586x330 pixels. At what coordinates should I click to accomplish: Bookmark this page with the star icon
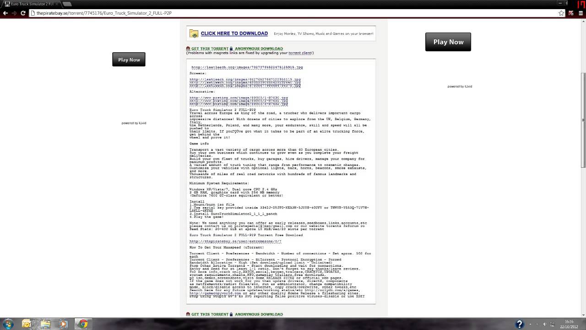pos(561,13)
